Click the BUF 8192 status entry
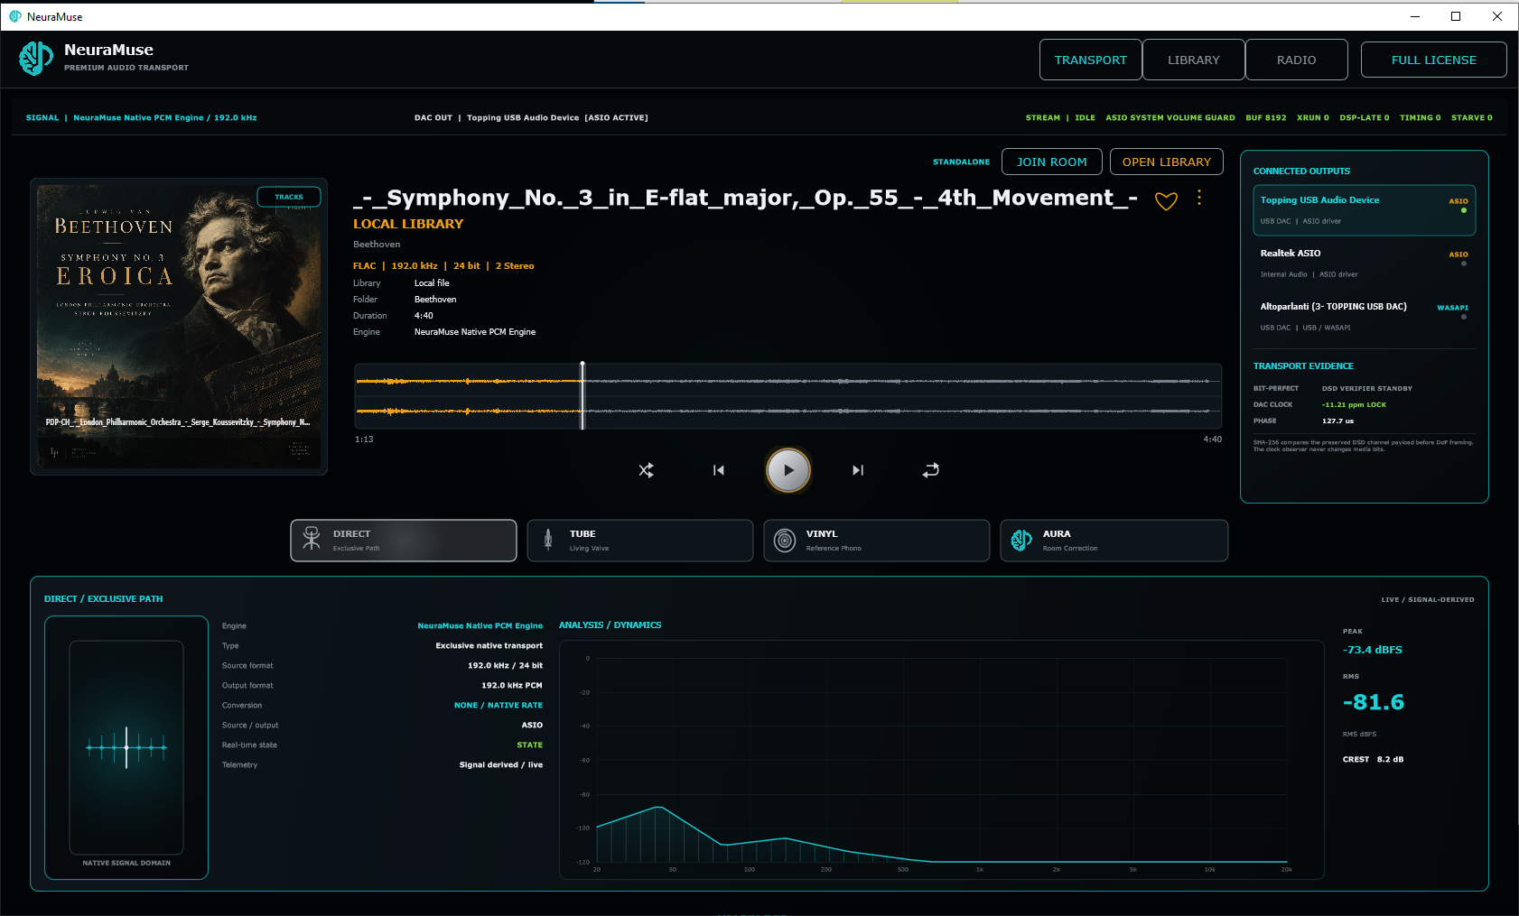 click(x=1266, y=118)
